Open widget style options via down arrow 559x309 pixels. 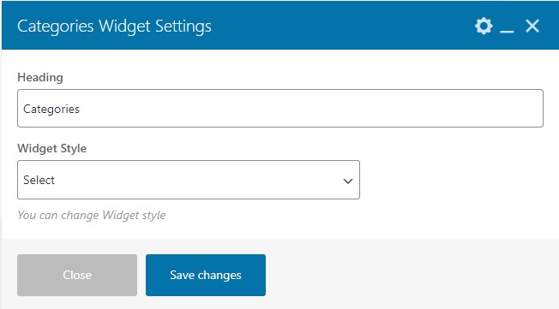[348, 181]
